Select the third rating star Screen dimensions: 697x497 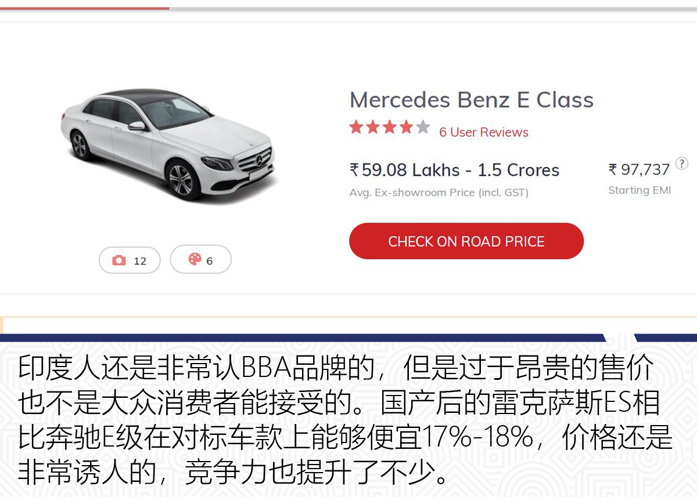[x=390, y=127]
